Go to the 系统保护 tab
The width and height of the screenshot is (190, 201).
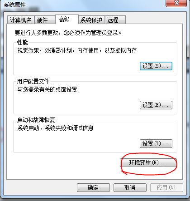pyautogui.click(x=91, y=20)
